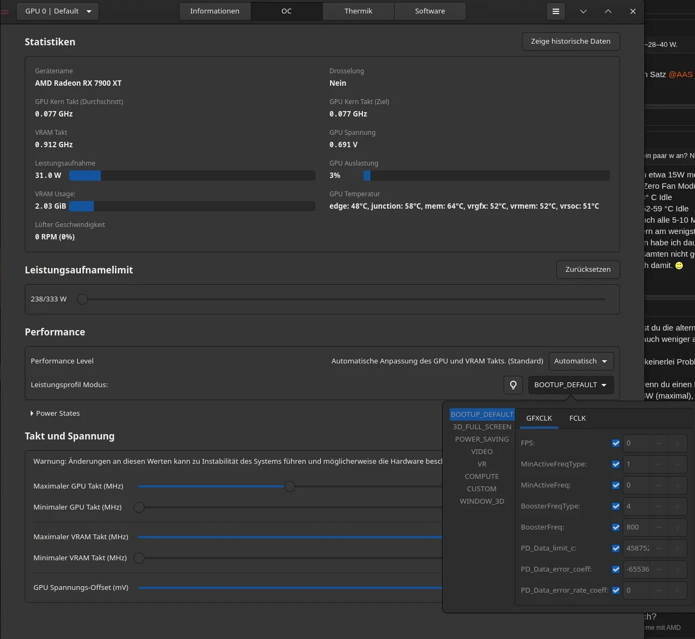Image resolution: width=695 pixels, height=639 pixels.
Task: Switch to the Informationen tab
Action: (x=215, y=11)
